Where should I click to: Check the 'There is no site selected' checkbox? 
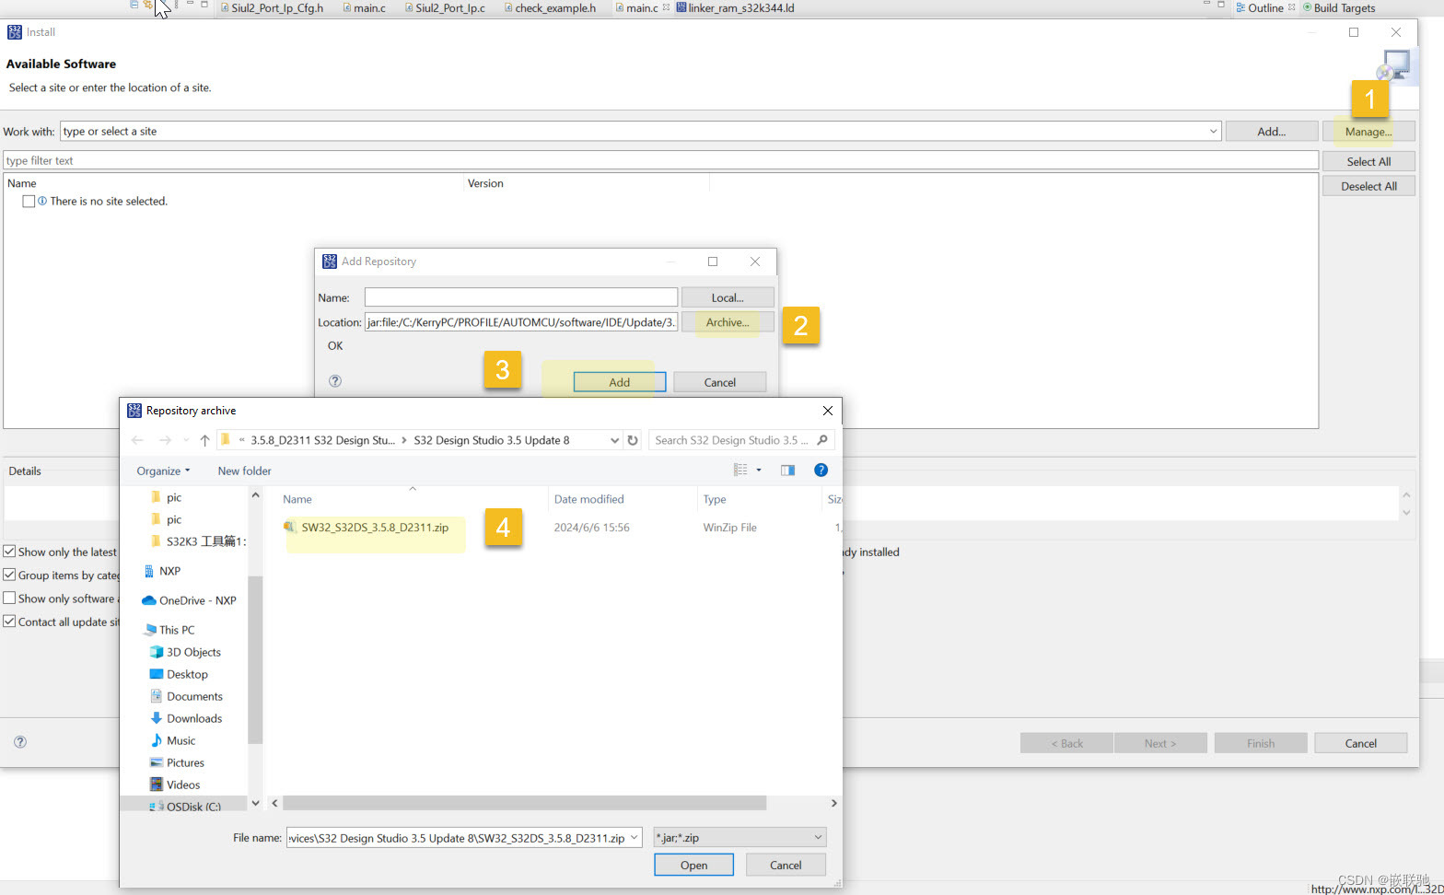(x=29, y=201)
